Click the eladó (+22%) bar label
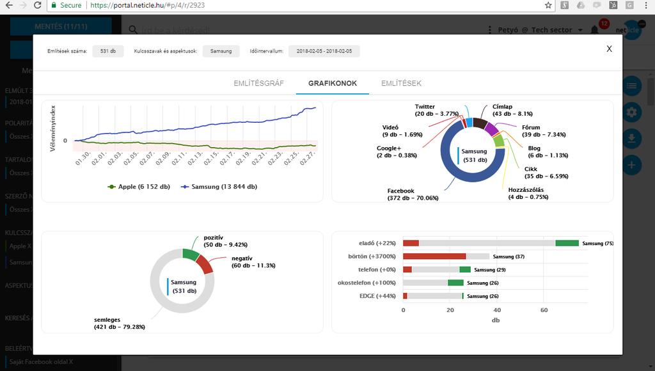Viewport: 655px width, 371px height. pyautogui.click(x=377, y=243)
